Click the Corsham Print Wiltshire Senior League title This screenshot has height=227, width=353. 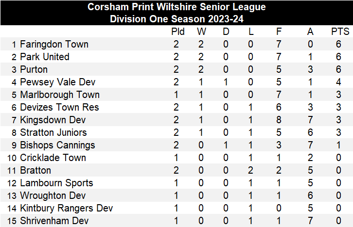(x=176, y=7)
